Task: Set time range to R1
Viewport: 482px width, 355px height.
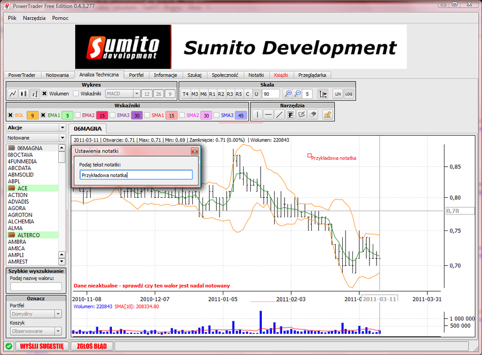Action: 212,94
